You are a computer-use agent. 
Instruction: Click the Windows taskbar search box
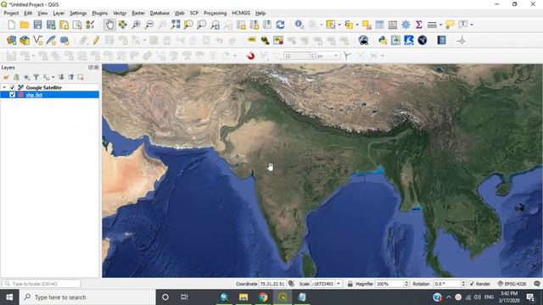tap(87, 297)
